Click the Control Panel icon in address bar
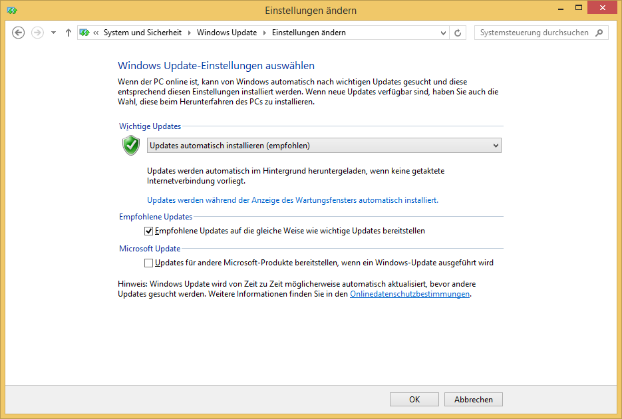 coord(84,33)
